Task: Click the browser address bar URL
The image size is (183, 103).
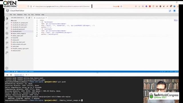Action: coord(62,6)
